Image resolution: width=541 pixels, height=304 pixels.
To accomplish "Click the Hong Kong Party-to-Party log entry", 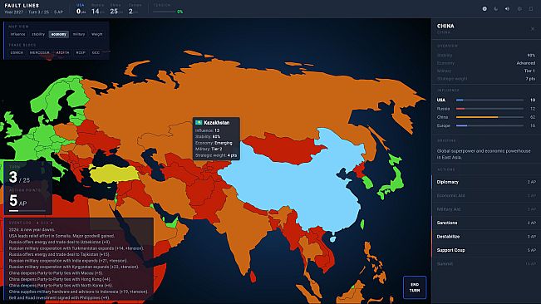I will tap(60, 279).
